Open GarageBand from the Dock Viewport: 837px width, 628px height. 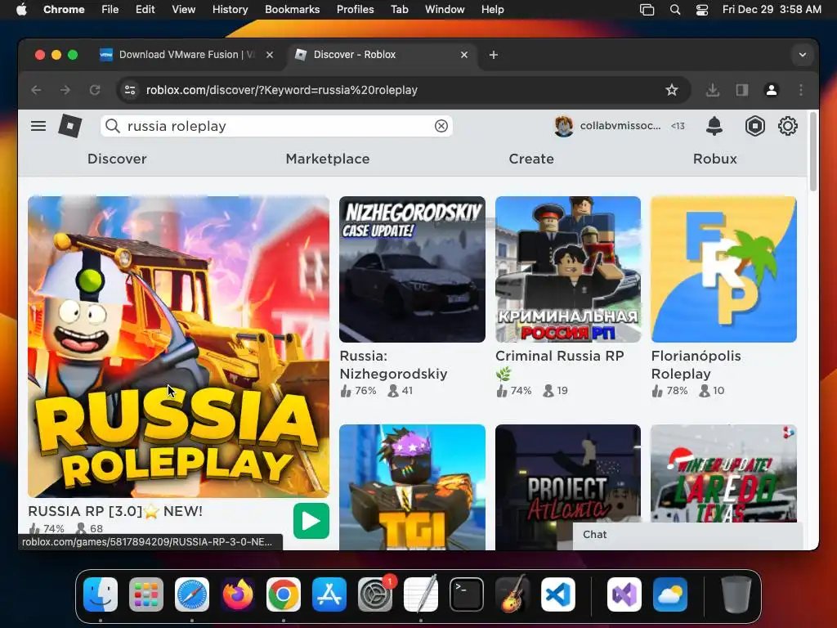point(512,594)
